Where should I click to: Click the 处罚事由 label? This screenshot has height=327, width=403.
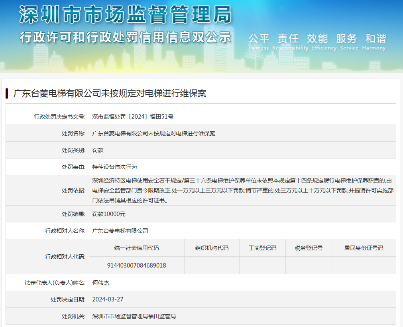coord(73,167)
